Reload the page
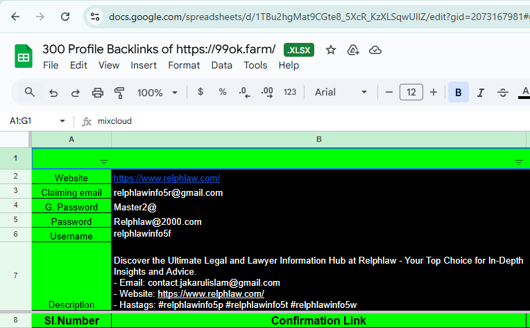Image resolution: width=530 pixels, height=328 pixels. [x=65, y=17]
